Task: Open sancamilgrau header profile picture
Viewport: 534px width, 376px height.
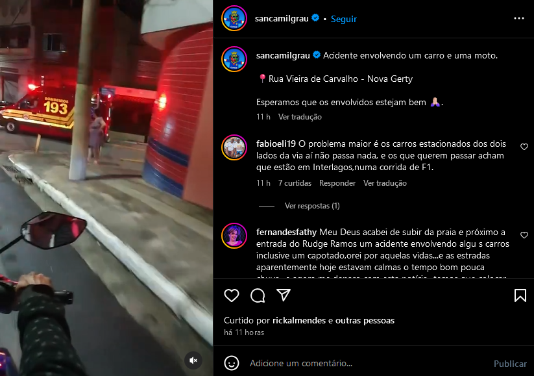Action: click(234, 18)
